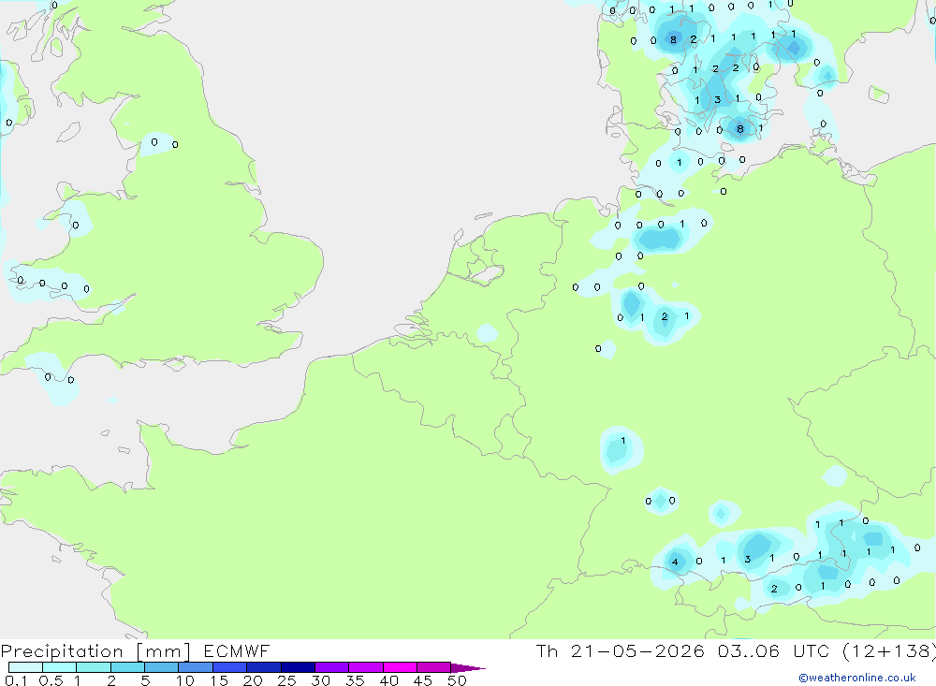Select the 45–50 mm legend color box
Viewport: 936px width, 686px height.
point(433,667)
